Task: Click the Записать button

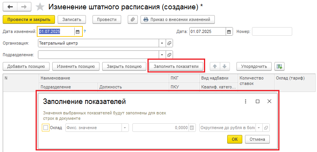Action: [x=72, y=19]
